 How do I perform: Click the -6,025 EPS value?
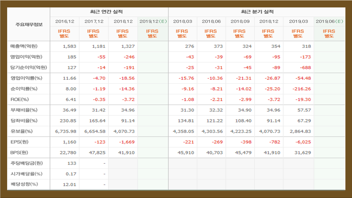tap(303, 142)
